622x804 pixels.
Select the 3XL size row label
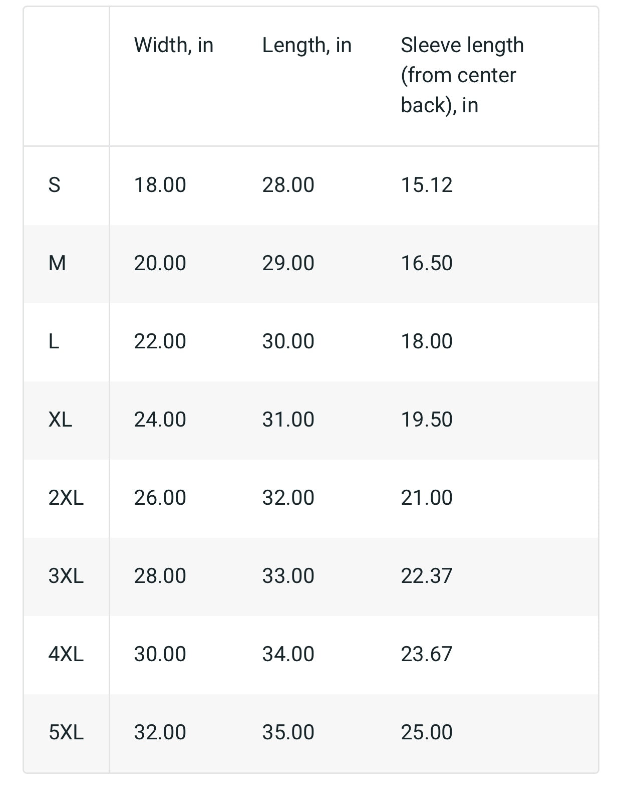click(66, 576)
